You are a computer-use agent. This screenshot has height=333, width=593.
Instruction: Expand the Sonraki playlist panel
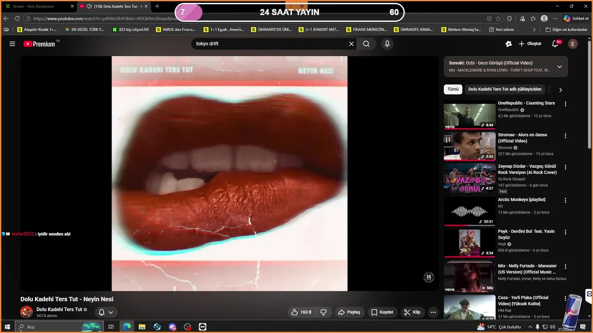click(x=560, y=67)
